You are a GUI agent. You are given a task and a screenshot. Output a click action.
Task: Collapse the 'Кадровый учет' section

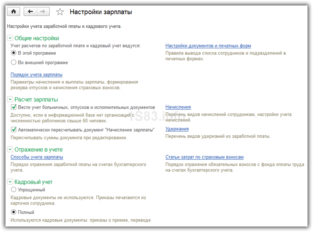[10, 182]
